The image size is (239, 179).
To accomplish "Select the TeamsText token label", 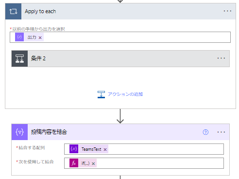I will tap(91, 149).
